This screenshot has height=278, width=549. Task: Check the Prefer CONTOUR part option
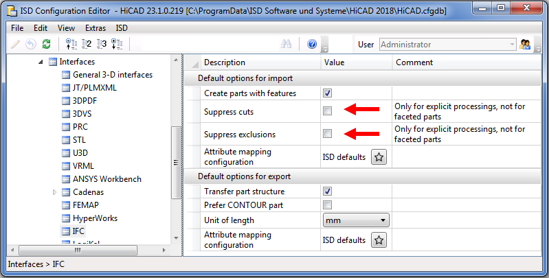click(x=328, y=205)
